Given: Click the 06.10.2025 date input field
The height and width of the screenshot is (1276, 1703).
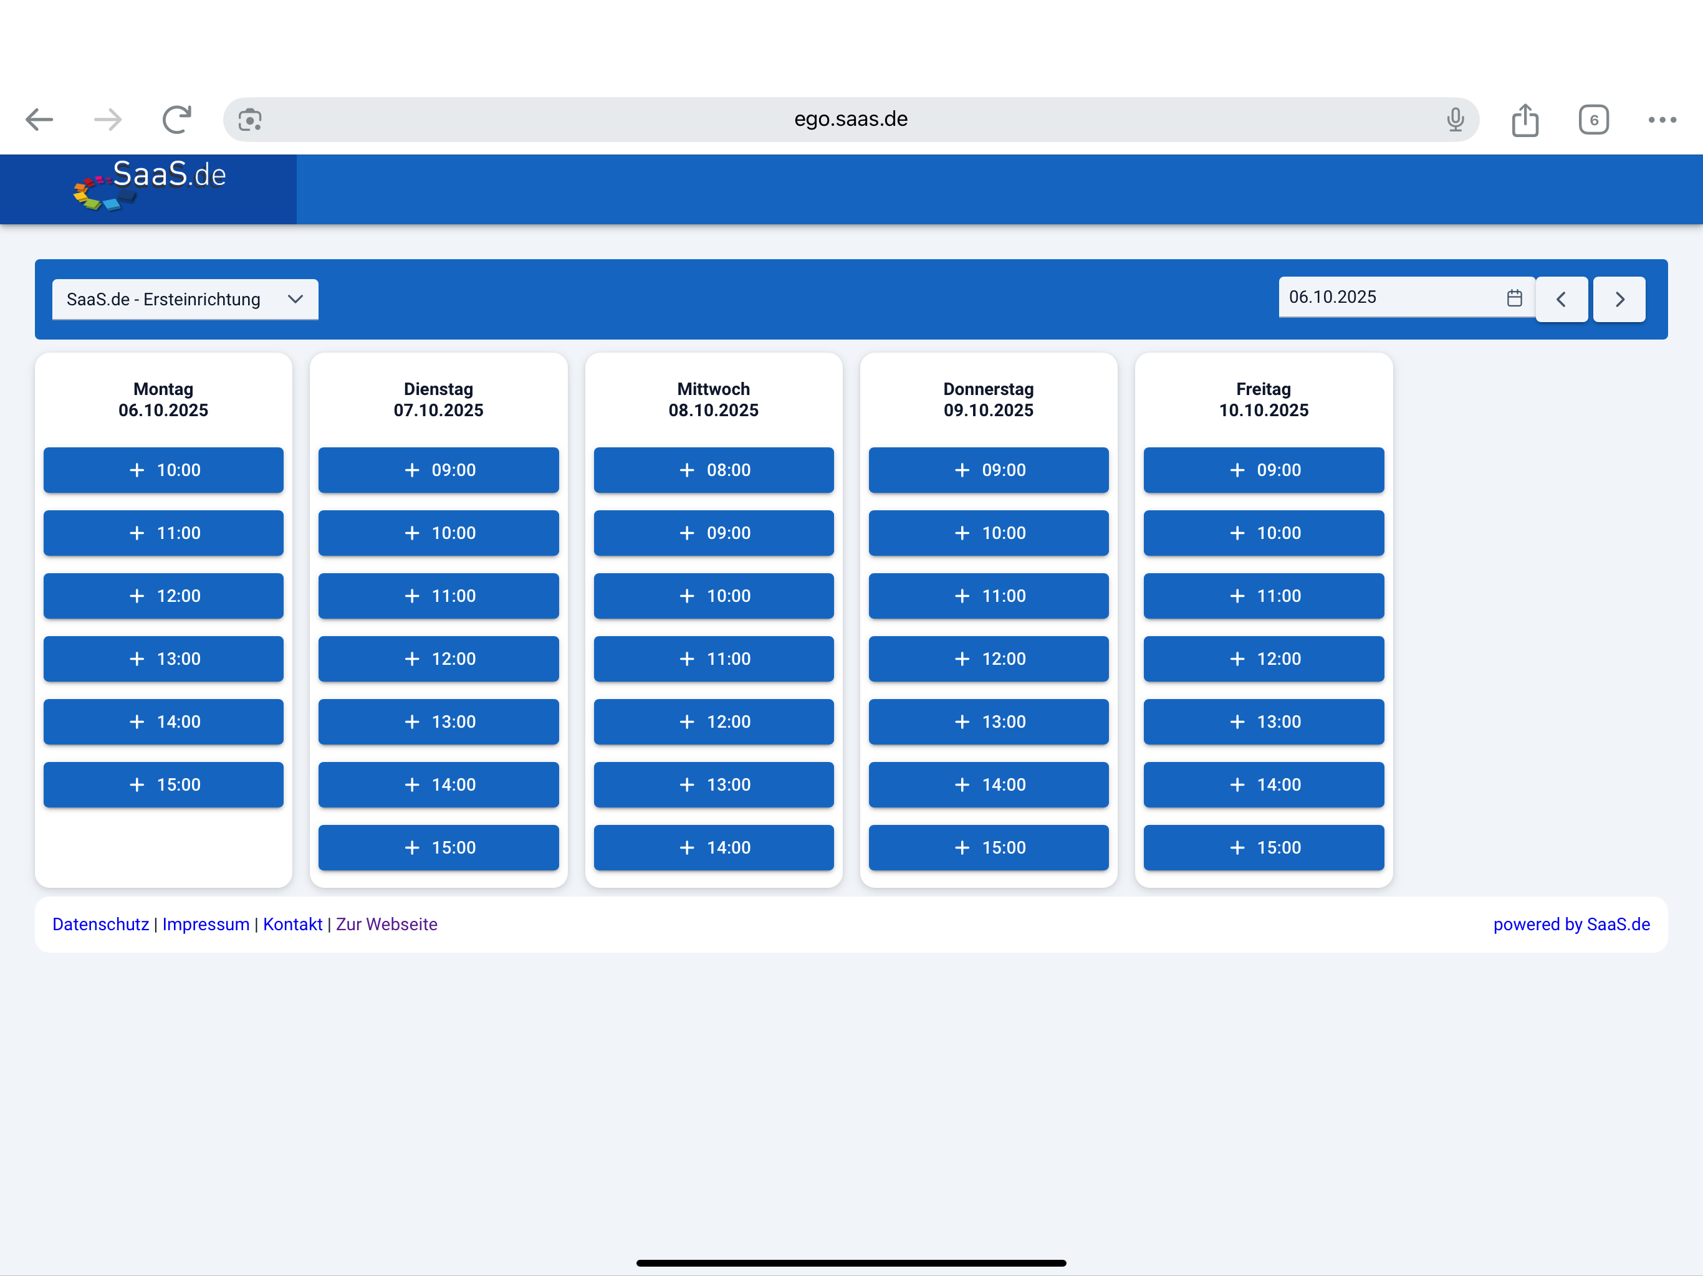Looking at the screenshot, I should point(1386,297).
